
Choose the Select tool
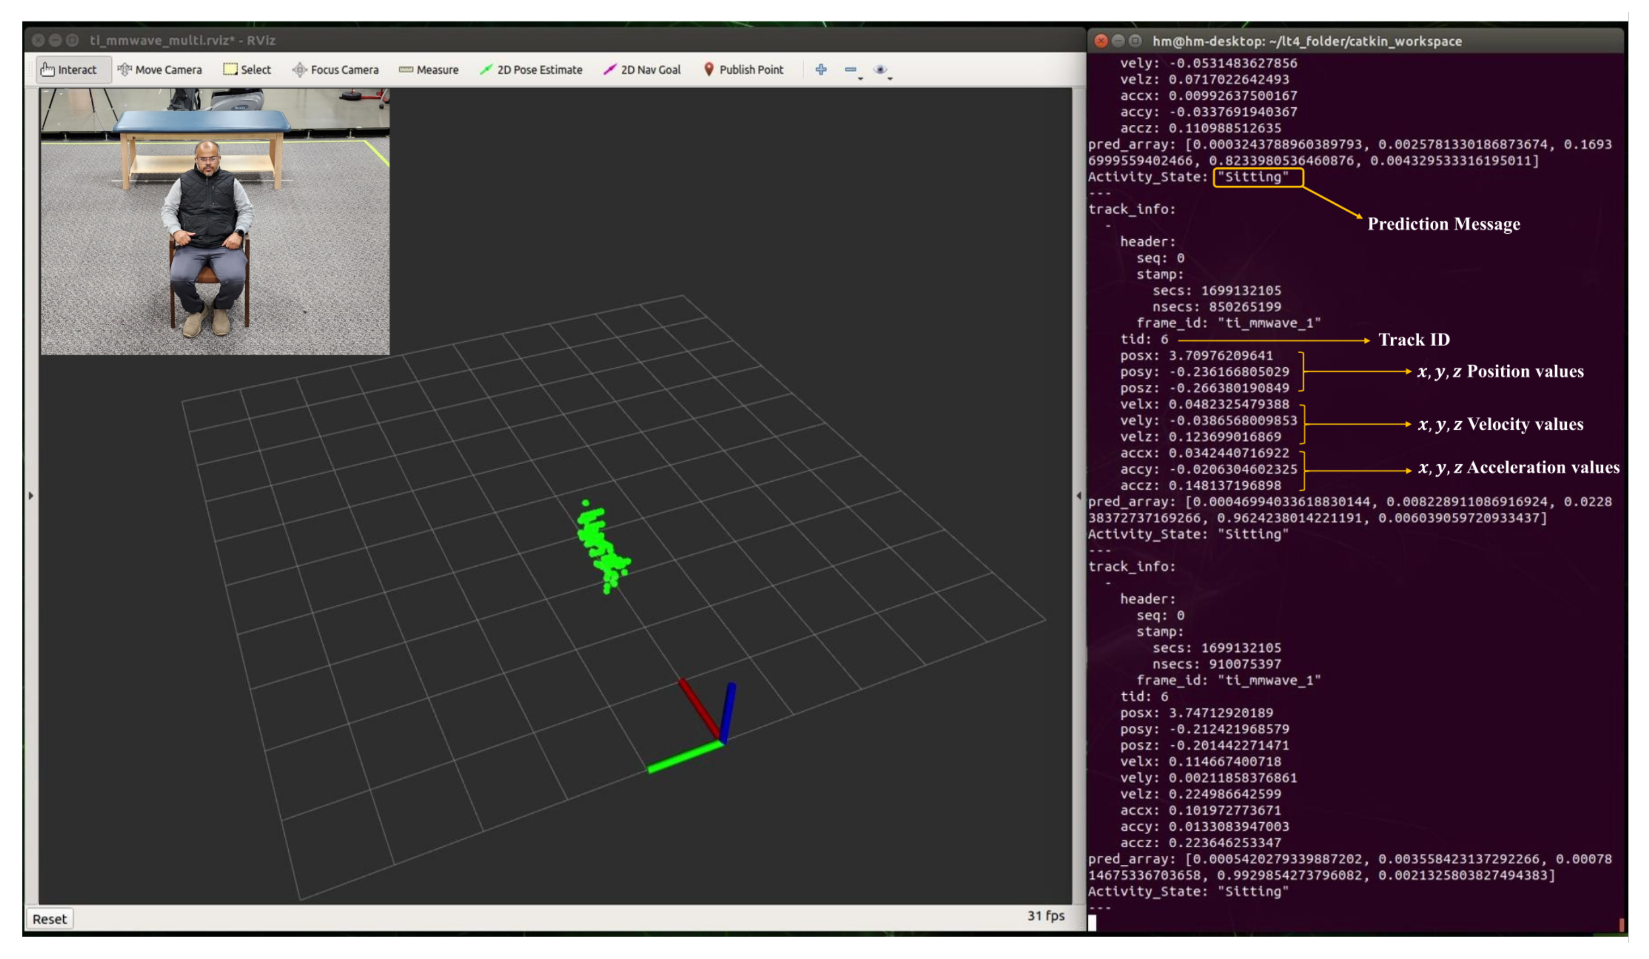[247, 69]
